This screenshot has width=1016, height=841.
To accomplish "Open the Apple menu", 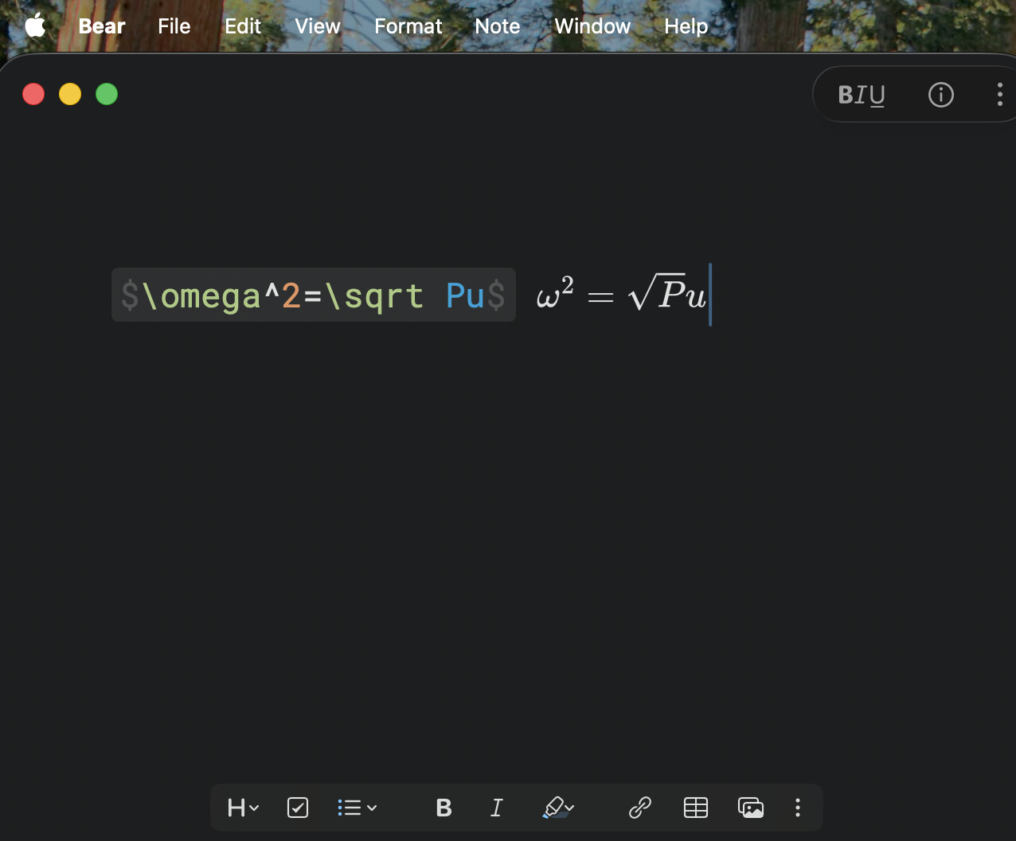I will [x=35, y=26].
